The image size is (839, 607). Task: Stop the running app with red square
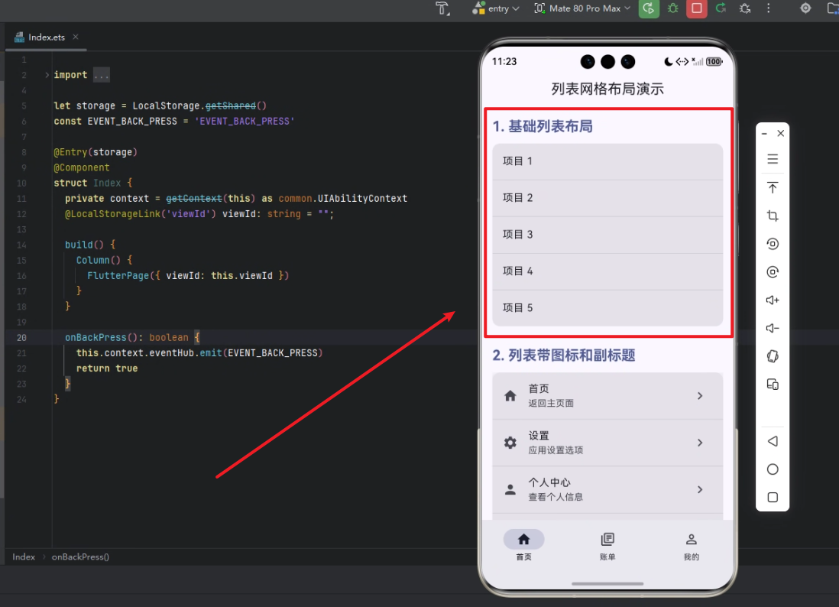[x=697, y=8]
